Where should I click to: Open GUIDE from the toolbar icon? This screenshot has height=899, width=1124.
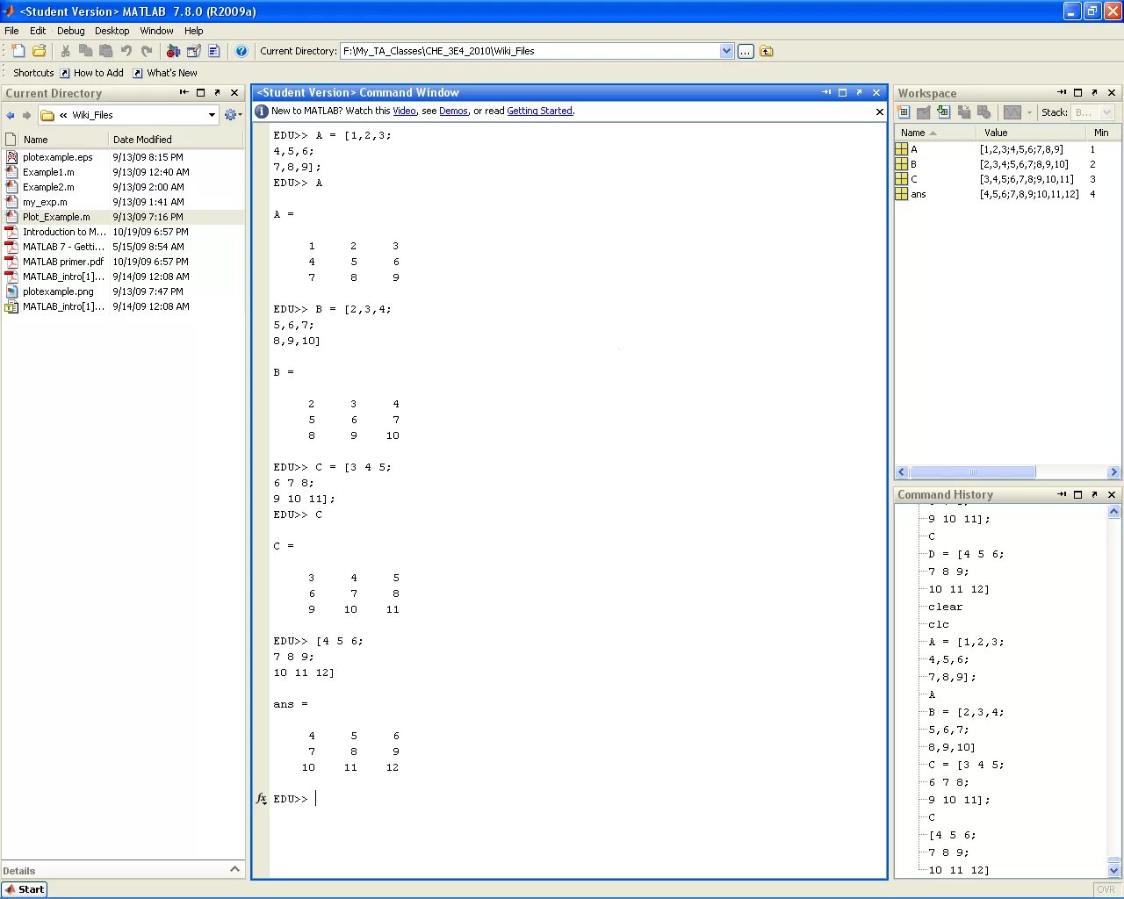[x=194, y=51]
